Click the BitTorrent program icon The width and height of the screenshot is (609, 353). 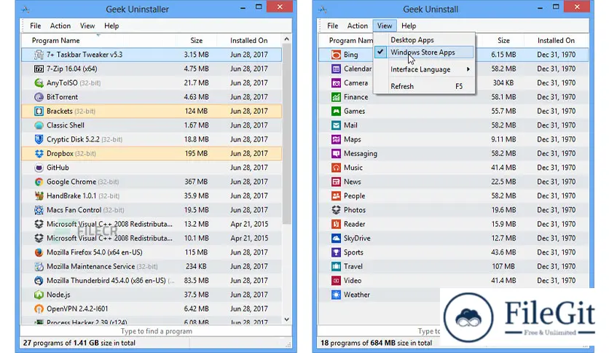tap(39, 97)
